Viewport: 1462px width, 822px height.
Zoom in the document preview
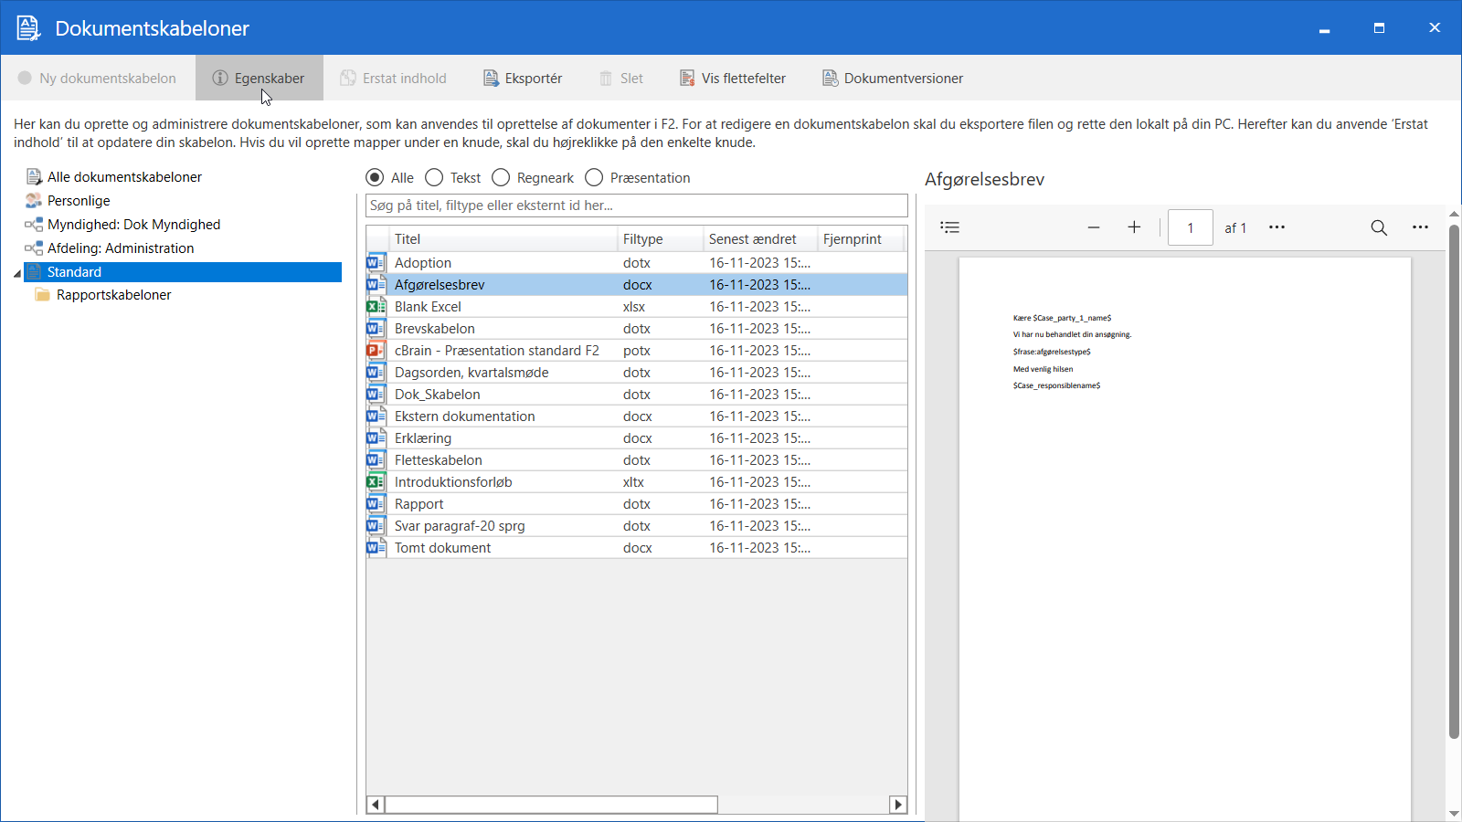1134,227
